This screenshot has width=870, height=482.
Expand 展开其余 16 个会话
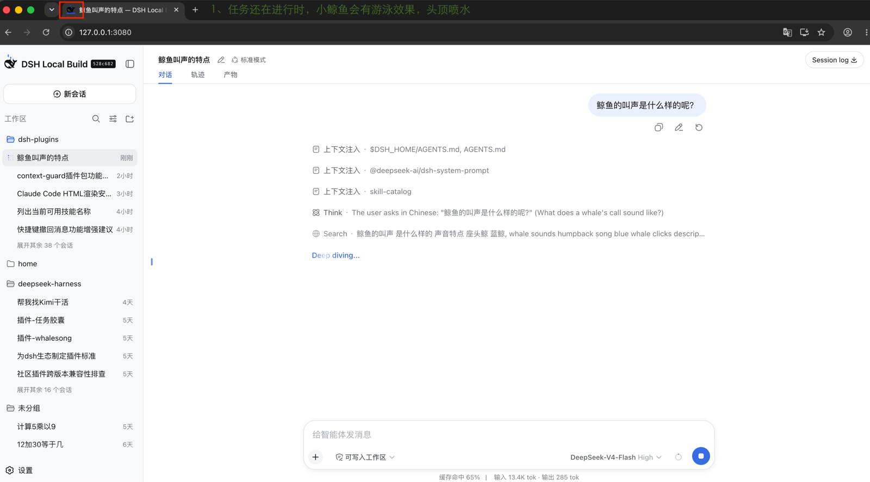(x=45, y=390)
